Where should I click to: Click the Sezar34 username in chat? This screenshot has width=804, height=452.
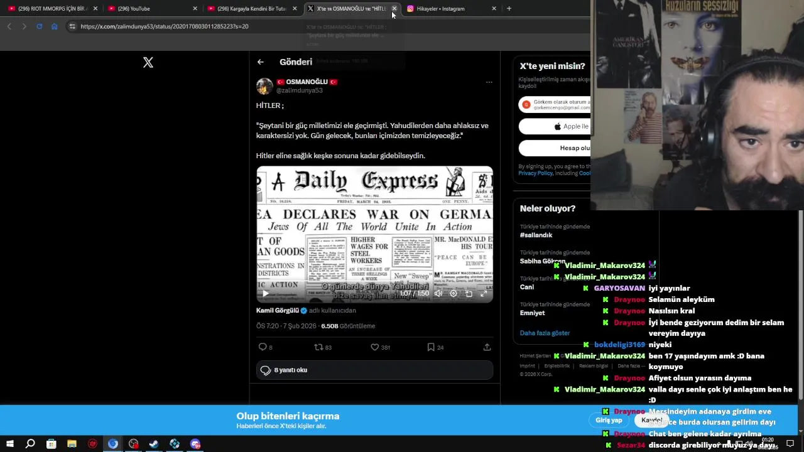click(631, 445)
